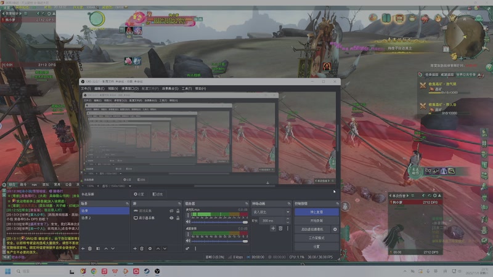Viewport: 493px width, 277px height.
Task: Open the View menu in OBS
Action: click(x=113, y=89)
